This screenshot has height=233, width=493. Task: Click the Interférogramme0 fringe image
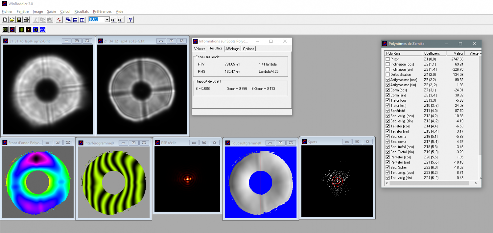point(114,182)
